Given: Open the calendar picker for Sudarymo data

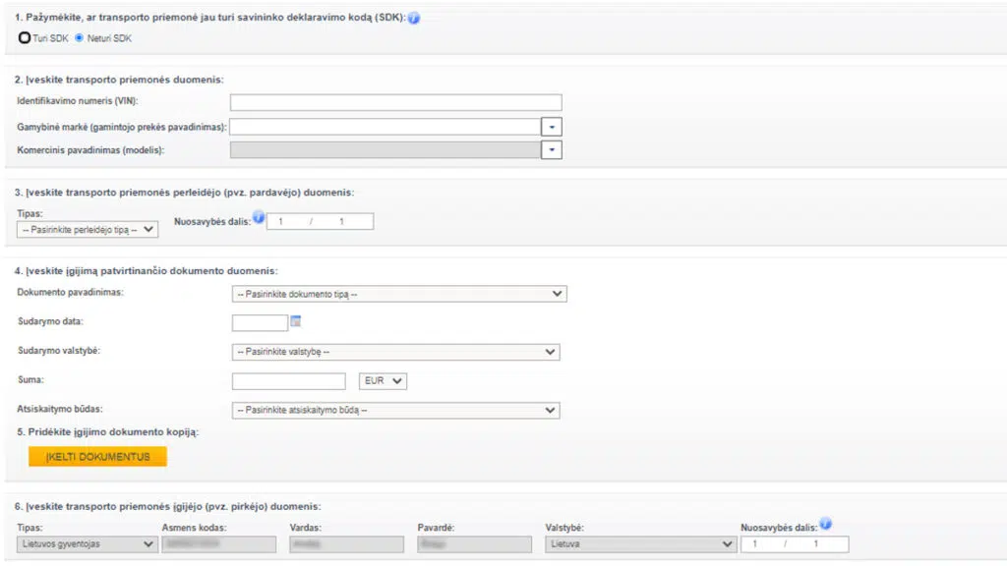Looking at the screenshot, I should click(295, 321).
